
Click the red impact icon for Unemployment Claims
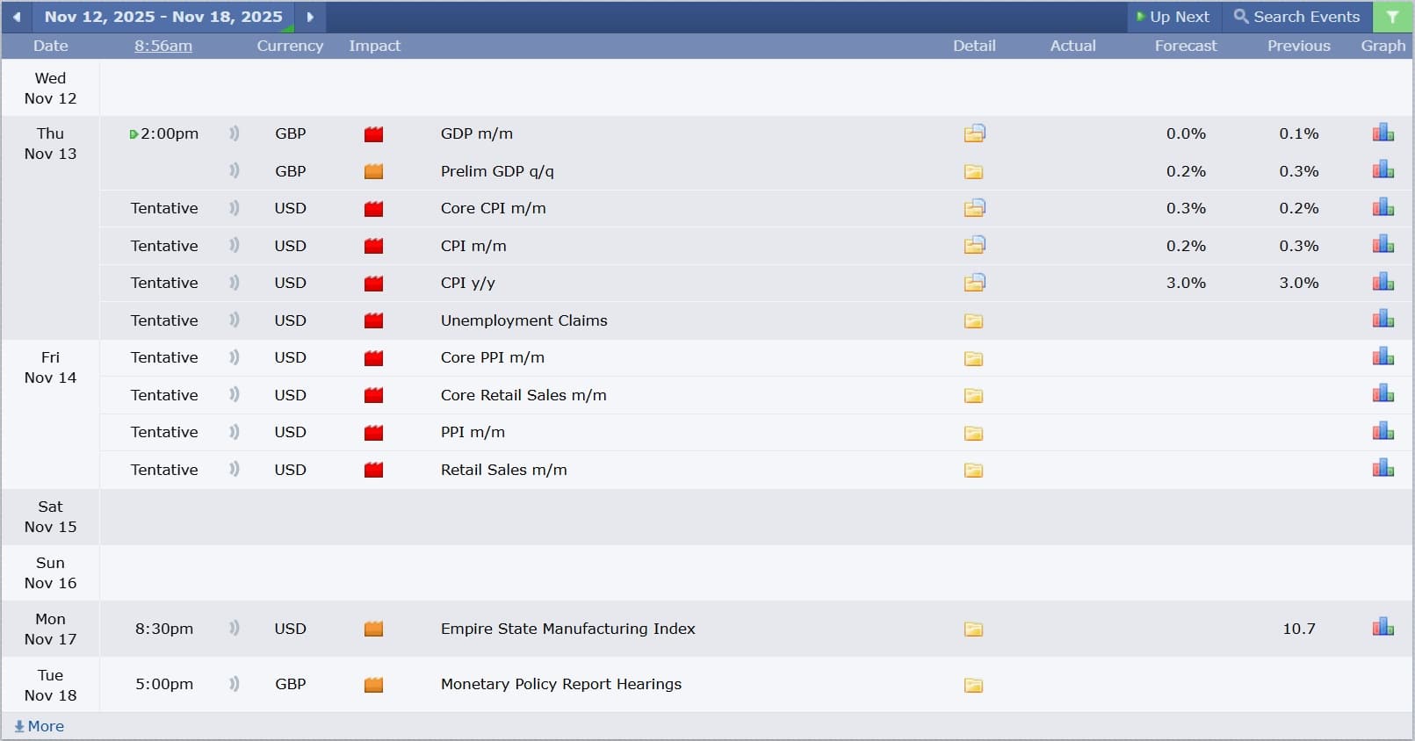point(373,320)
